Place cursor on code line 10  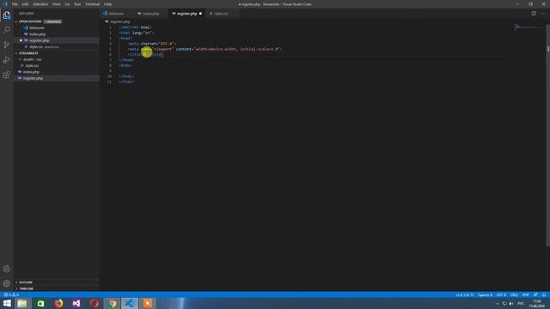(126, 76)
